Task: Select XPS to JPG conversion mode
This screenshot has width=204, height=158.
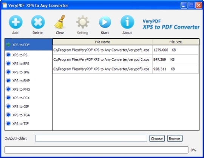Action: pyautogui.click(x=28, y=72)
